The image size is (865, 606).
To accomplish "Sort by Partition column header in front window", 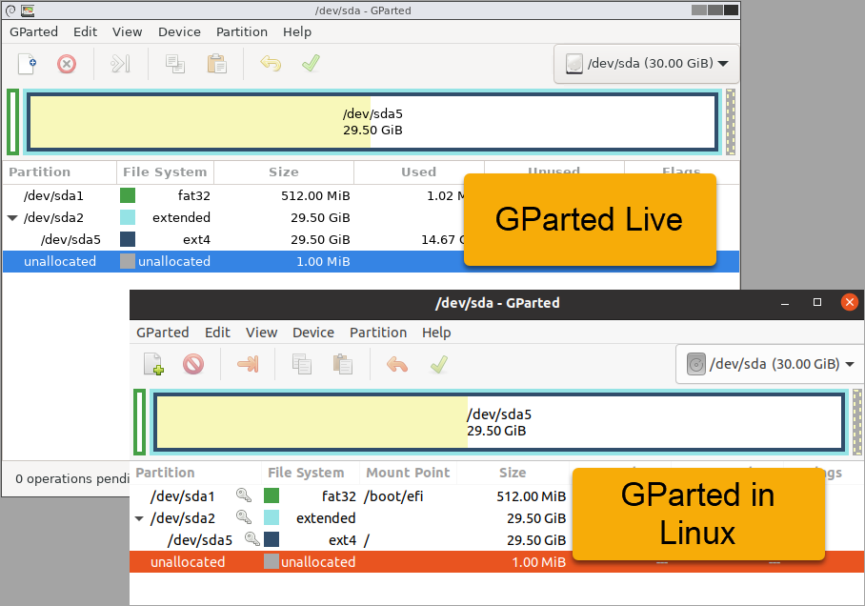I will click(x=195, y=473).
